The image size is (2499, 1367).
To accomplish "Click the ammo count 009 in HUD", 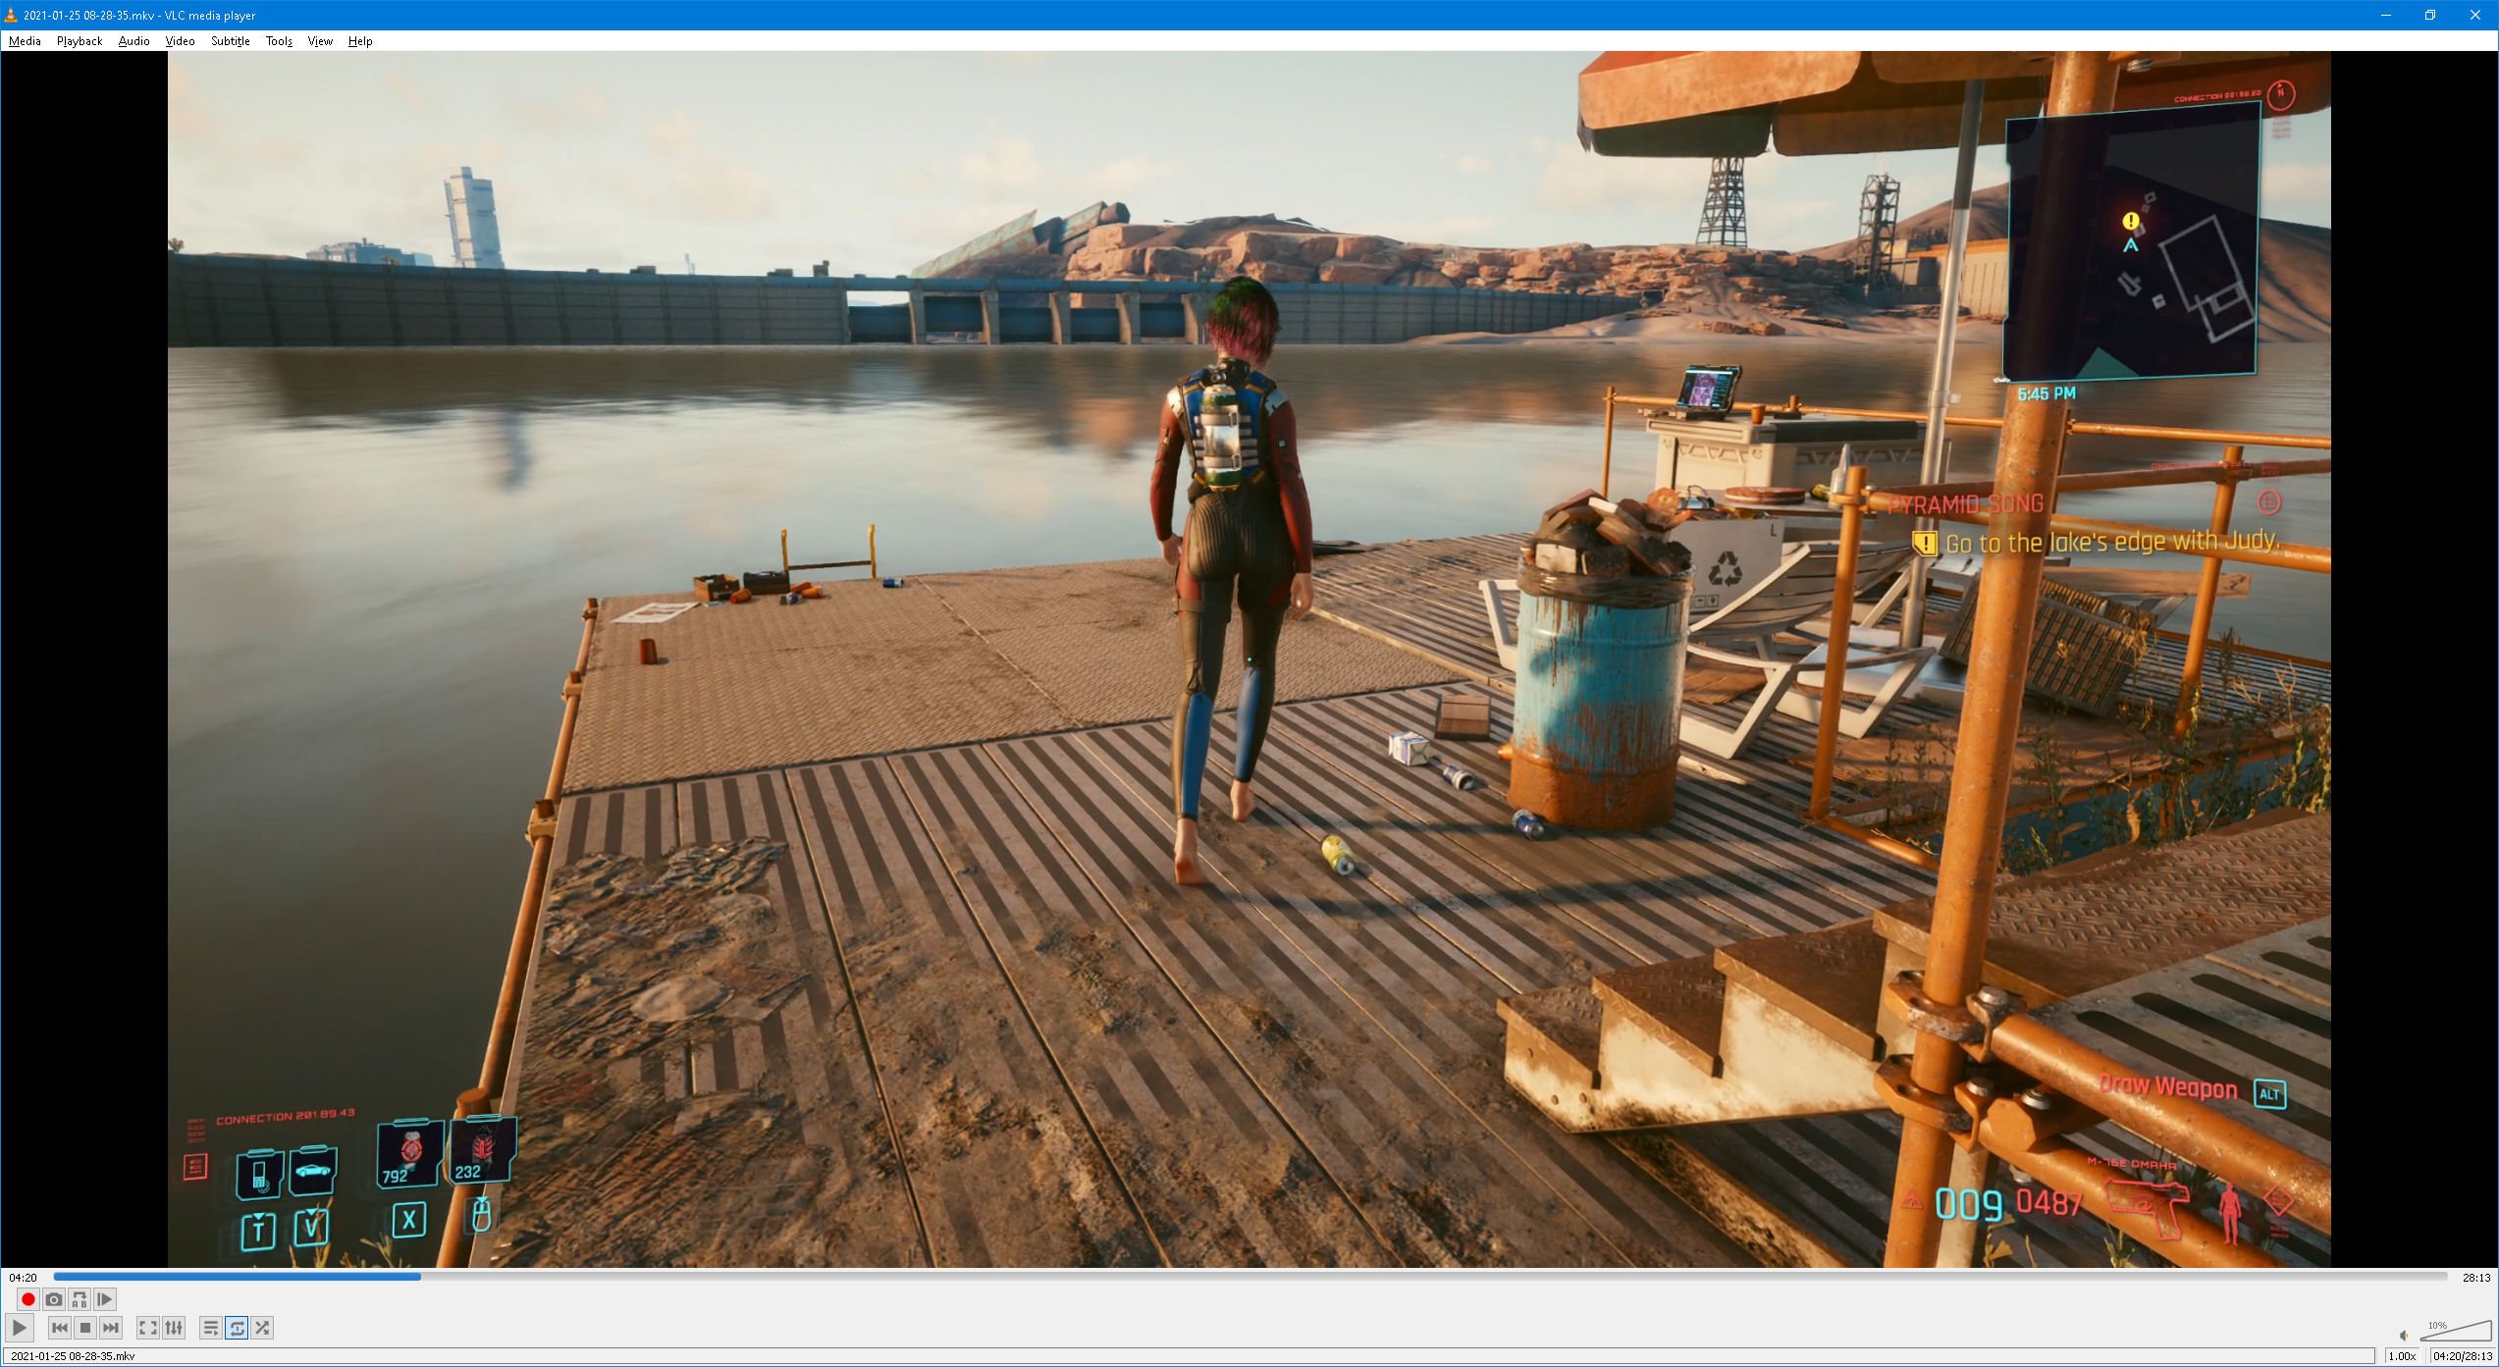I will point(1968,1205).
